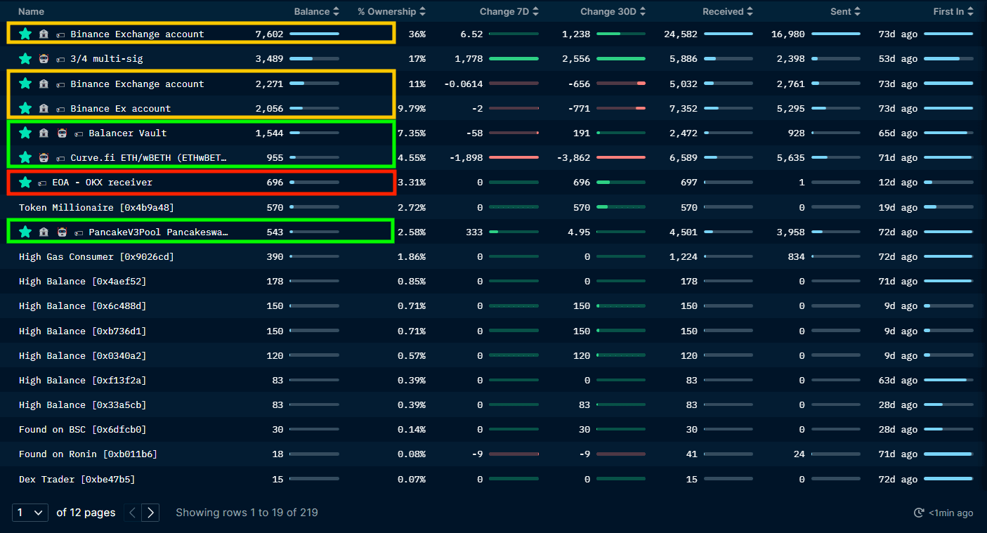987x533 pixels.
Task: Sort holders by Change 7D header
Action: point(509,11)
